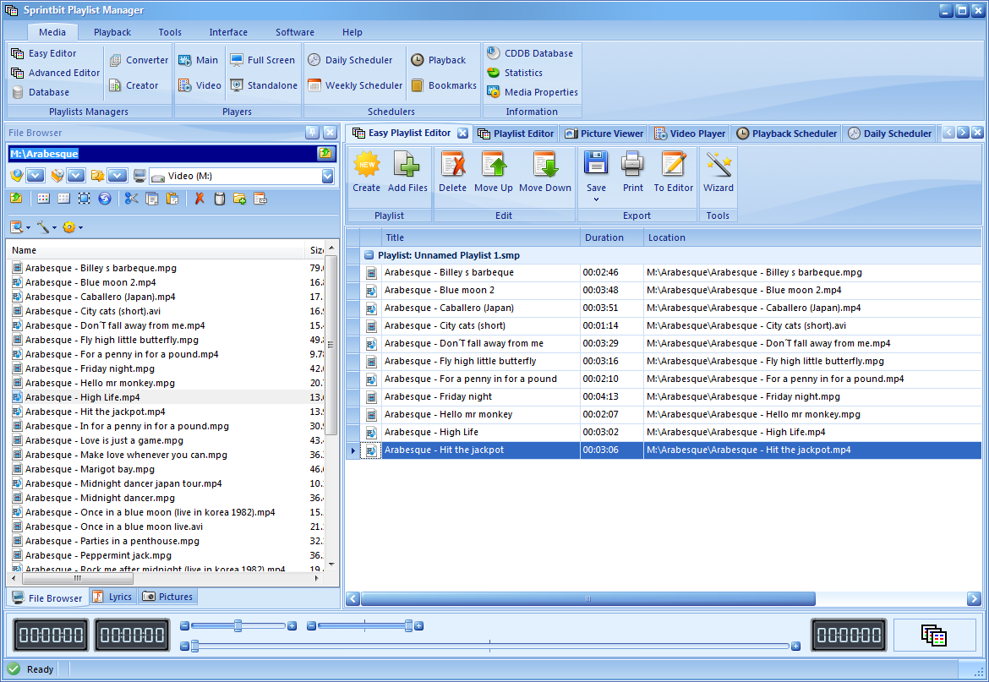Open Full Screen player
Image resolution: width=989 pixels, height=682 pixels.
[262, 60]
